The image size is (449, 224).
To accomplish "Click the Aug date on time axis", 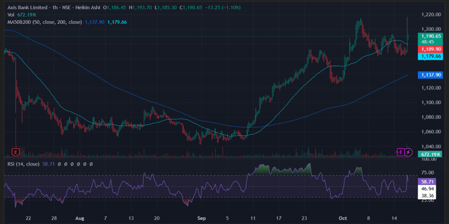I will (x=80, y=218).
